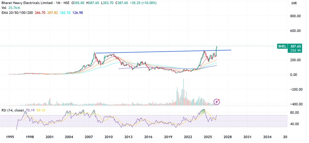Screen dimensions: 309x143
Task: Select the blue resistance trendline
Action: coord(163,52)
